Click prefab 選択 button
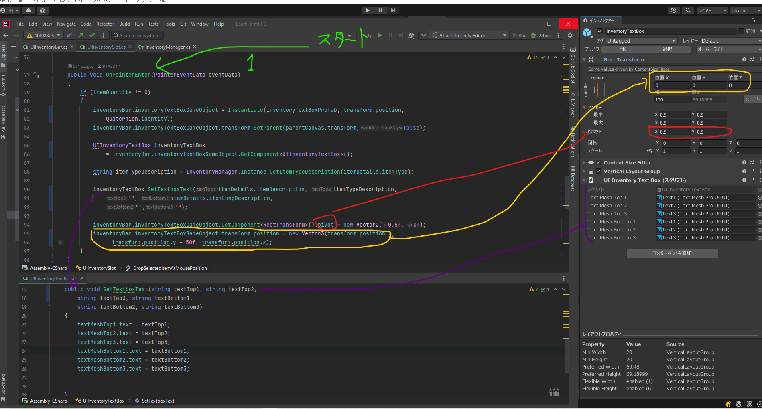 667,49
